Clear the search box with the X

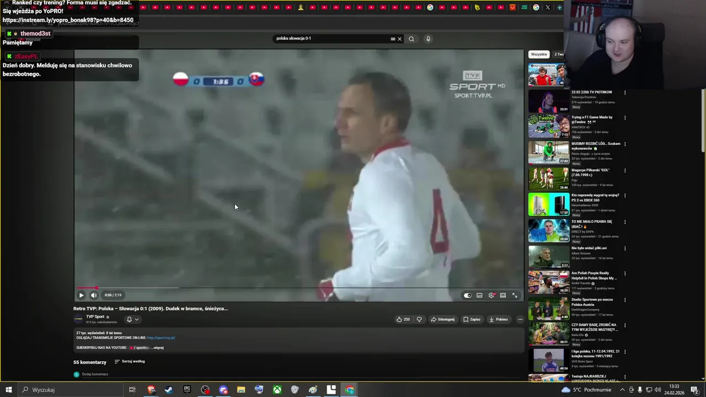400,39
